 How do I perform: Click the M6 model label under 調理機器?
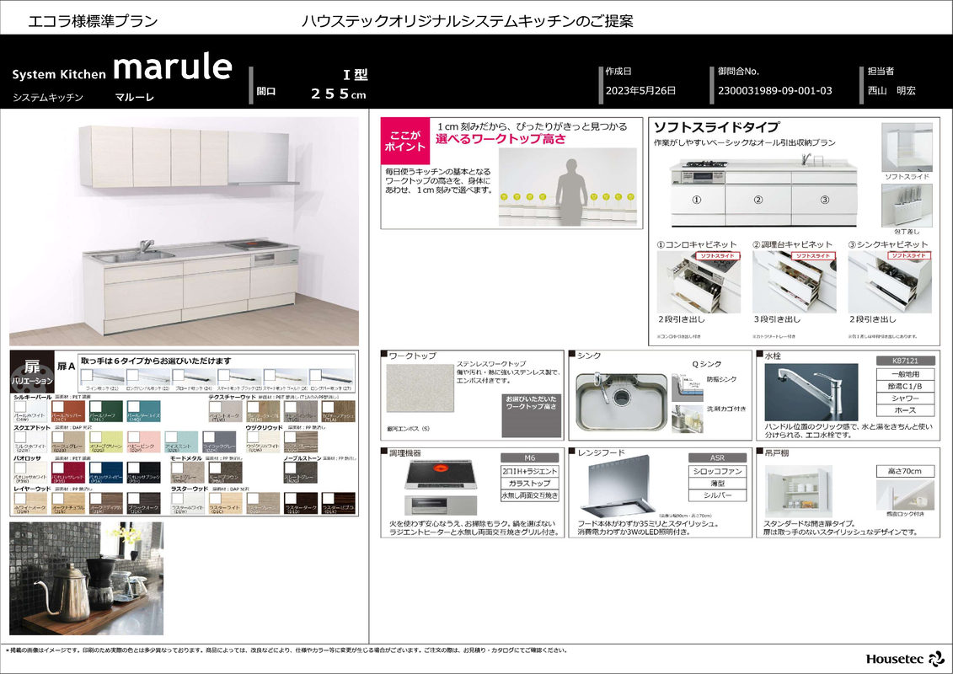tap(529, 457)
